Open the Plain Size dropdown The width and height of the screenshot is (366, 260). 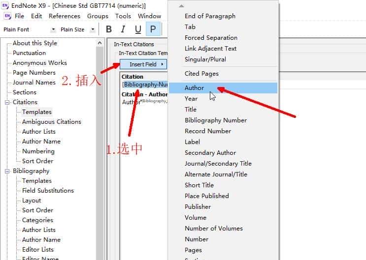coord(93,29)
